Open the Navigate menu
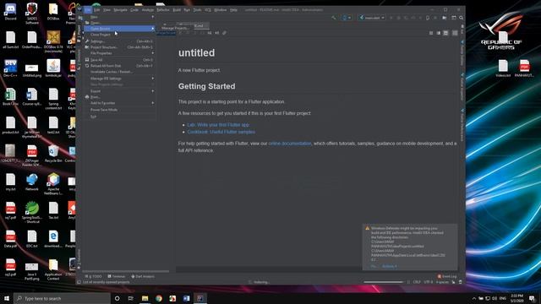The width and height of the screenshot is (541, 304). coord(120,10)
